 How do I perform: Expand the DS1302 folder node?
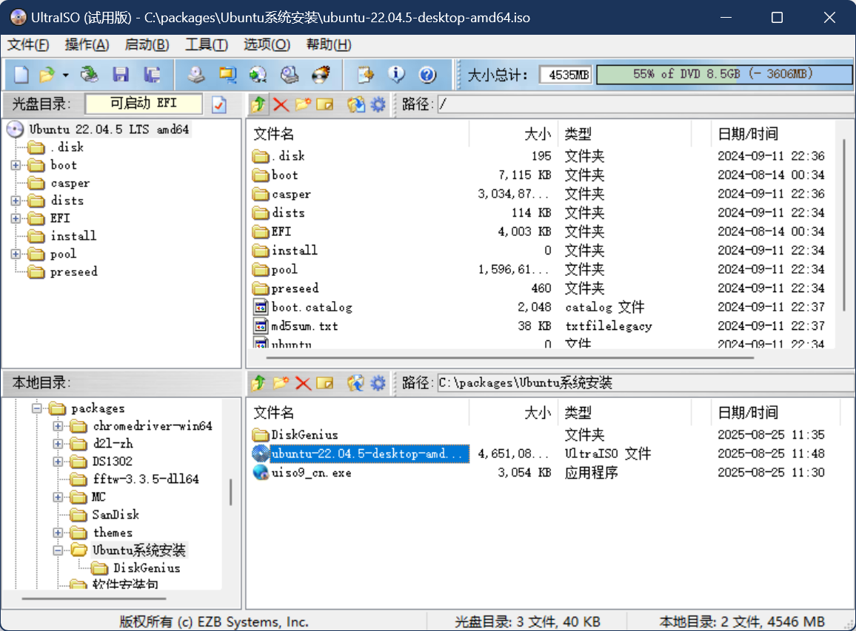click(x=58, y=462)
